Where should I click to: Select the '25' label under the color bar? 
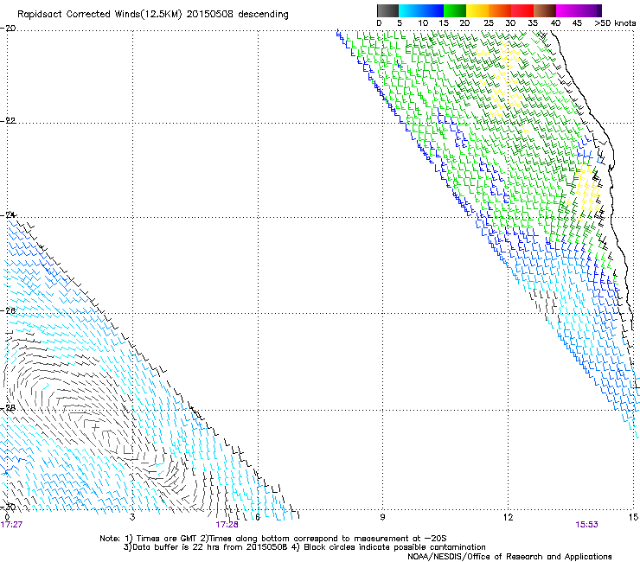pyautogui.click(x=488, y=23)
